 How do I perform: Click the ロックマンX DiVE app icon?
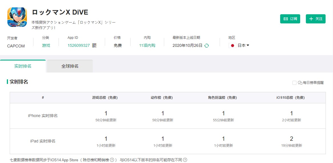(x=17, y=17)
